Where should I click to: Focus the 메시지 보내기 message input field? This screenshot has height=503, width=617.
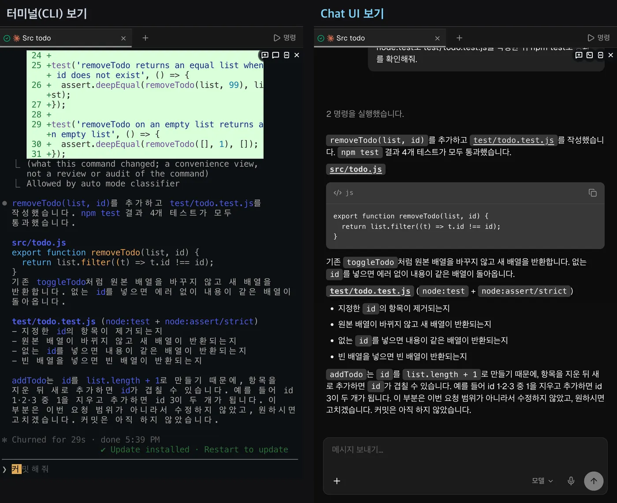465,450
